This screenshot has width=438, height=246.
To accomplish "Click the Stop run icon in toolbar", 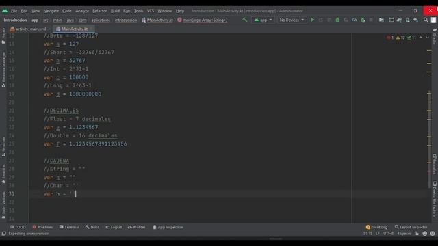I will [x=371, y=20].
